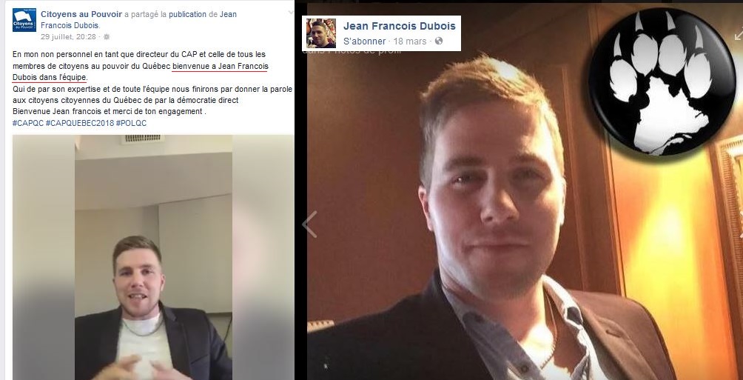This screenshot has width=743, height=380.
Task: Open the '29 juillet, 20:28' timestamp
Action: coord(68,36)
